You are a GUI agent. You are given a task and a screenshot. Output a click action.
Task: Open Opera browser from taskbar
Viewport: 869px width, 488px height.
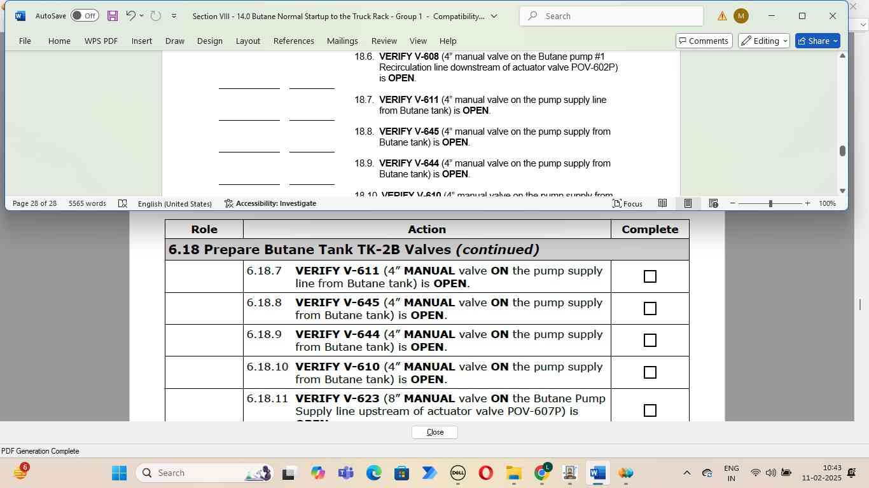(485, 473)
